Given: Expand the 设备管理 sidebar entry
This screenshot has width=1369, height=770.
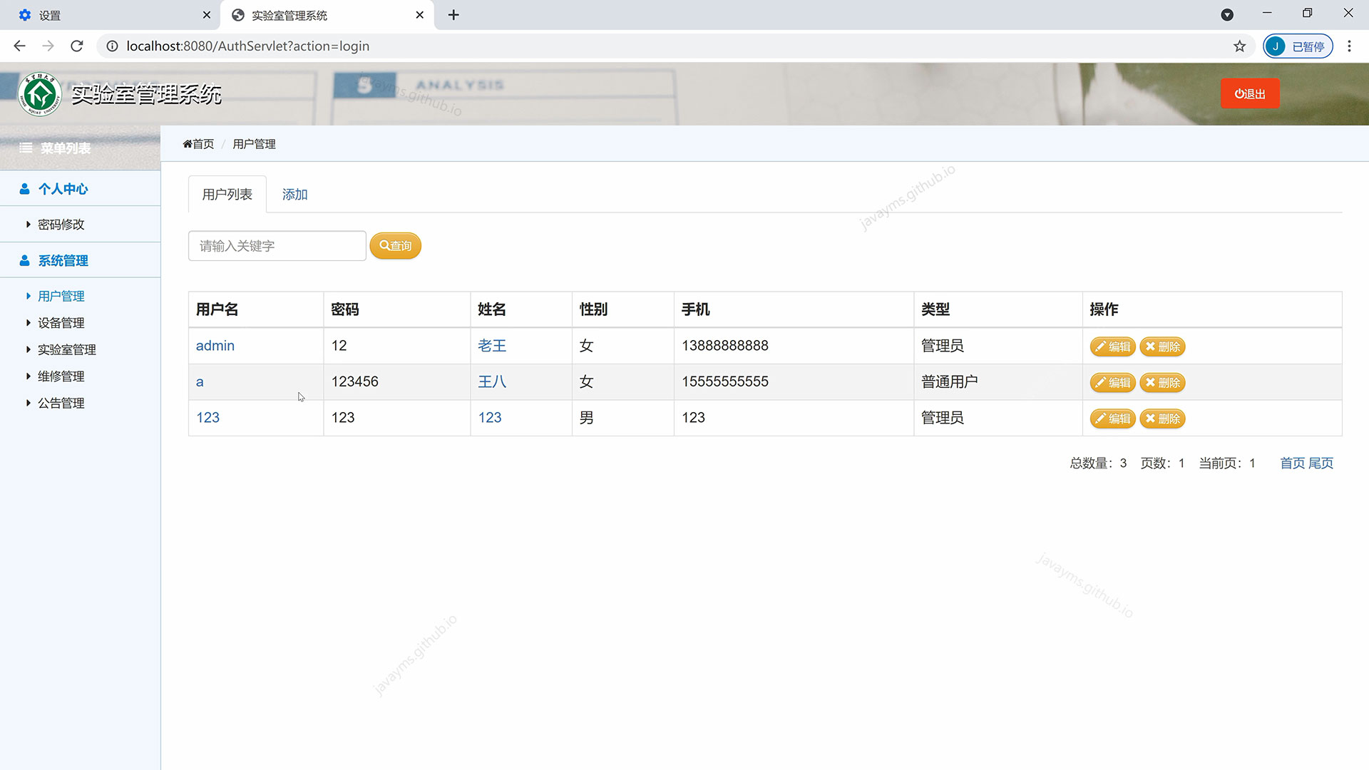Looking at the screenshot, I should pyautogui.click(x=61, y=322).
